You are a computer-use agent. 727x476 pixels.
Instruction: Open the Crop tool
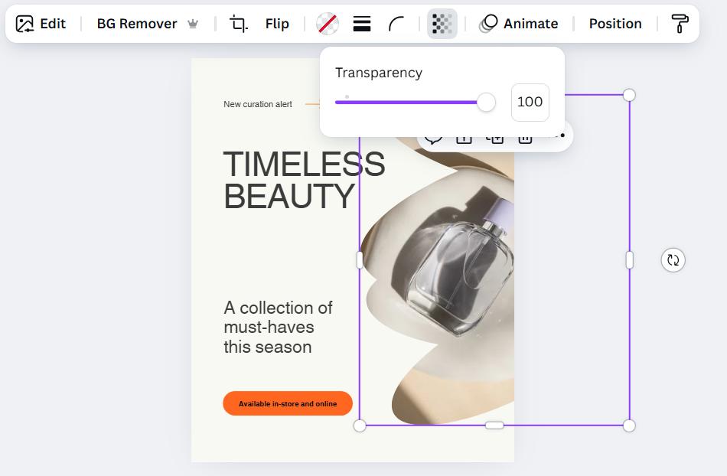239,24
